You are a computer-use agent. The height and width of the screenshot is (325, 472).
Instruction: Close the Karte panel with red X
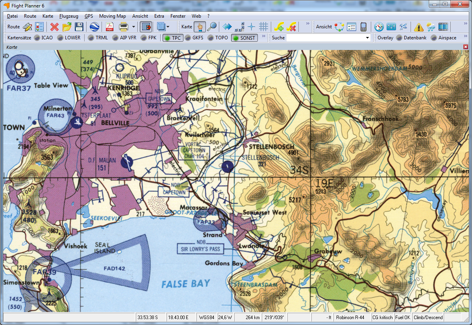pos(466,47)
